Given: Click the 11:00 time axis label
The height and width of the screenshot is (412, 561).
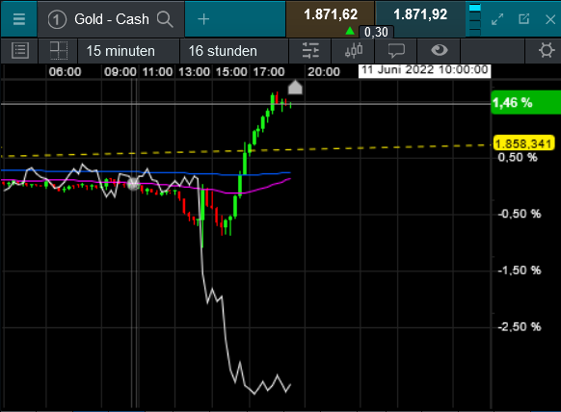Looking at the screenshot, I should click(x=157, y=72).
